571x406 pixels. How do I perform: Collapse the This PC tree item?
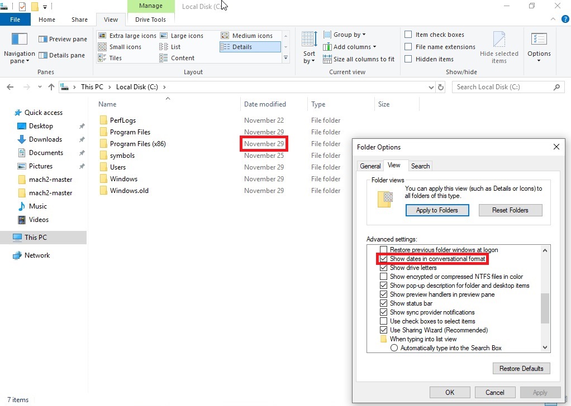coord(8,237)
